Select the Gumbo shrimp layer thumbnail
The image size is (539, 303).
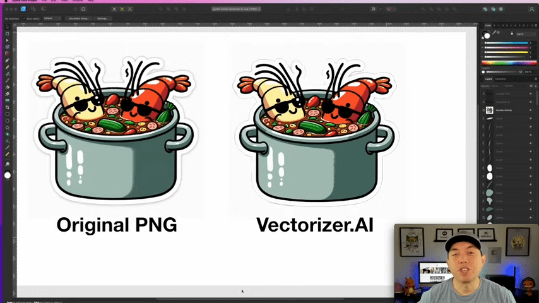pos(490,110)
